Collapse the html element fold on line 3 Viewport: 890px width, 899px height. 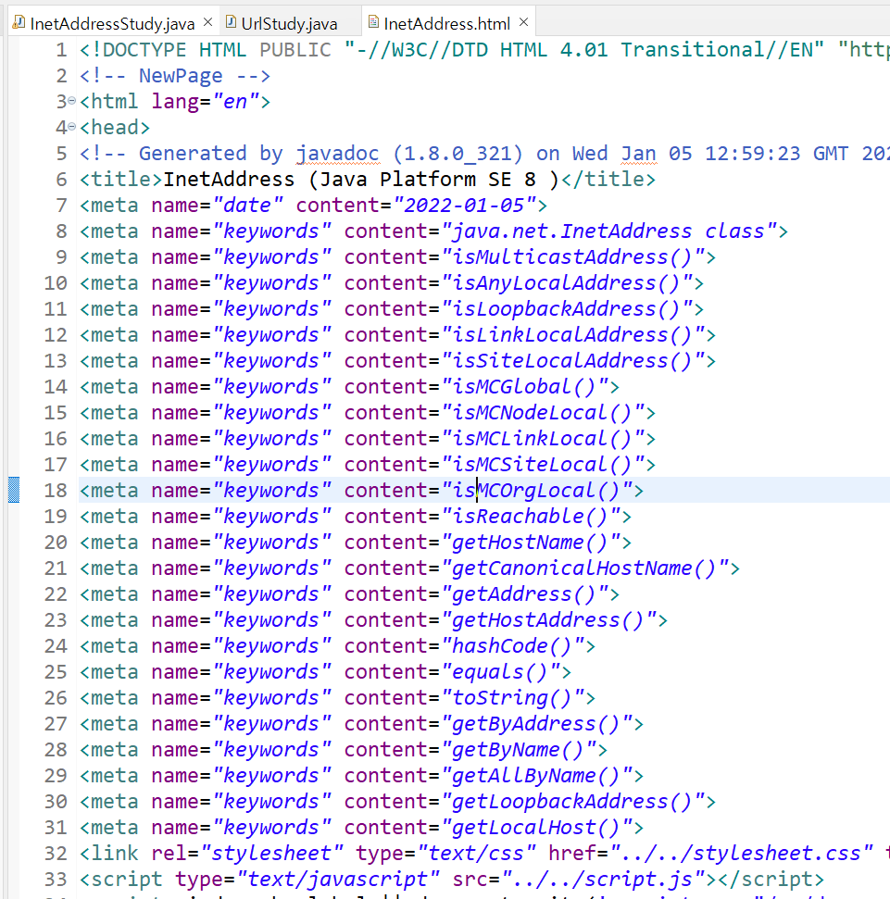click(71, 101)
